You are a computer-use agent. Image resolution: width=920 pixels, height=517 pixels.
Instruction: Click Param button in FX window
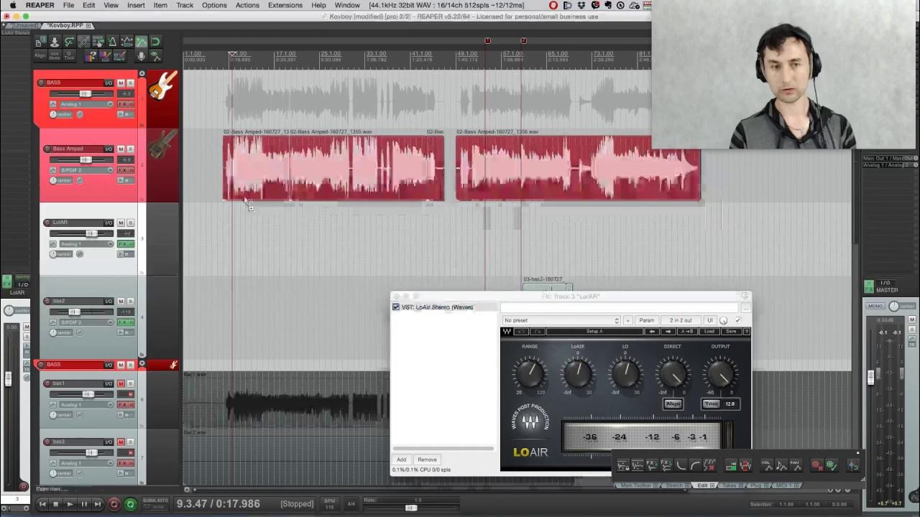(647, 320)
